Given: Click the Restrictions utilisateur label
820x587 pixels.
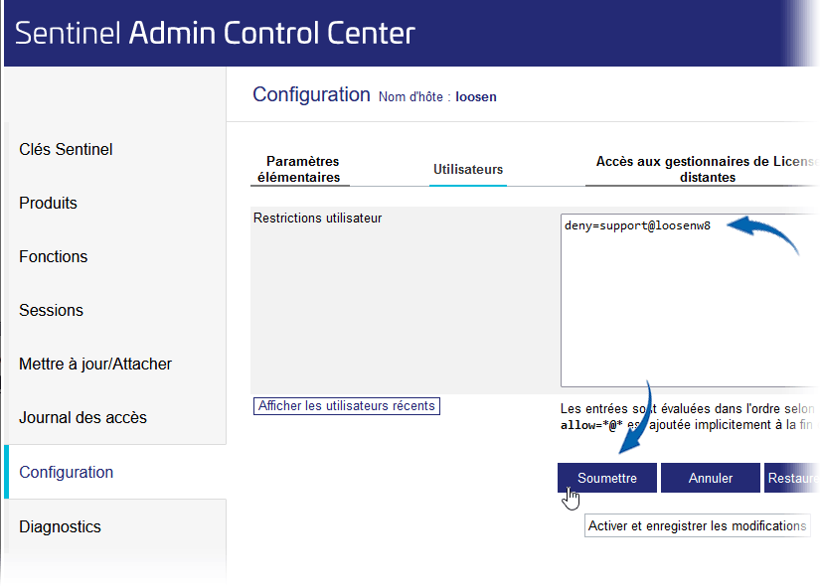Looking at the screenshot, I should (317, 218).
